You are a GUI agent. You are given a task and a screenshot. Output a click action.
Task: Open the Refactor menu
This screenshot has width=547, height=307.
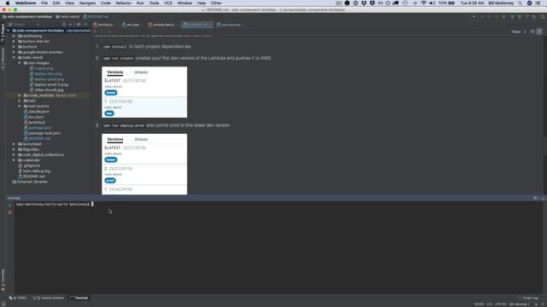[123, 3]
